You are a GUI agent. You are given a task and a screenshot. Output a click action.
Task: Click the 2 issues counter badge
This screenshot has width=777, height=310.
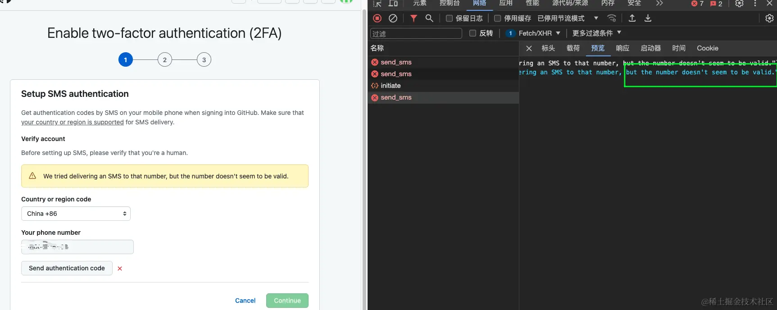click(716, 4)
